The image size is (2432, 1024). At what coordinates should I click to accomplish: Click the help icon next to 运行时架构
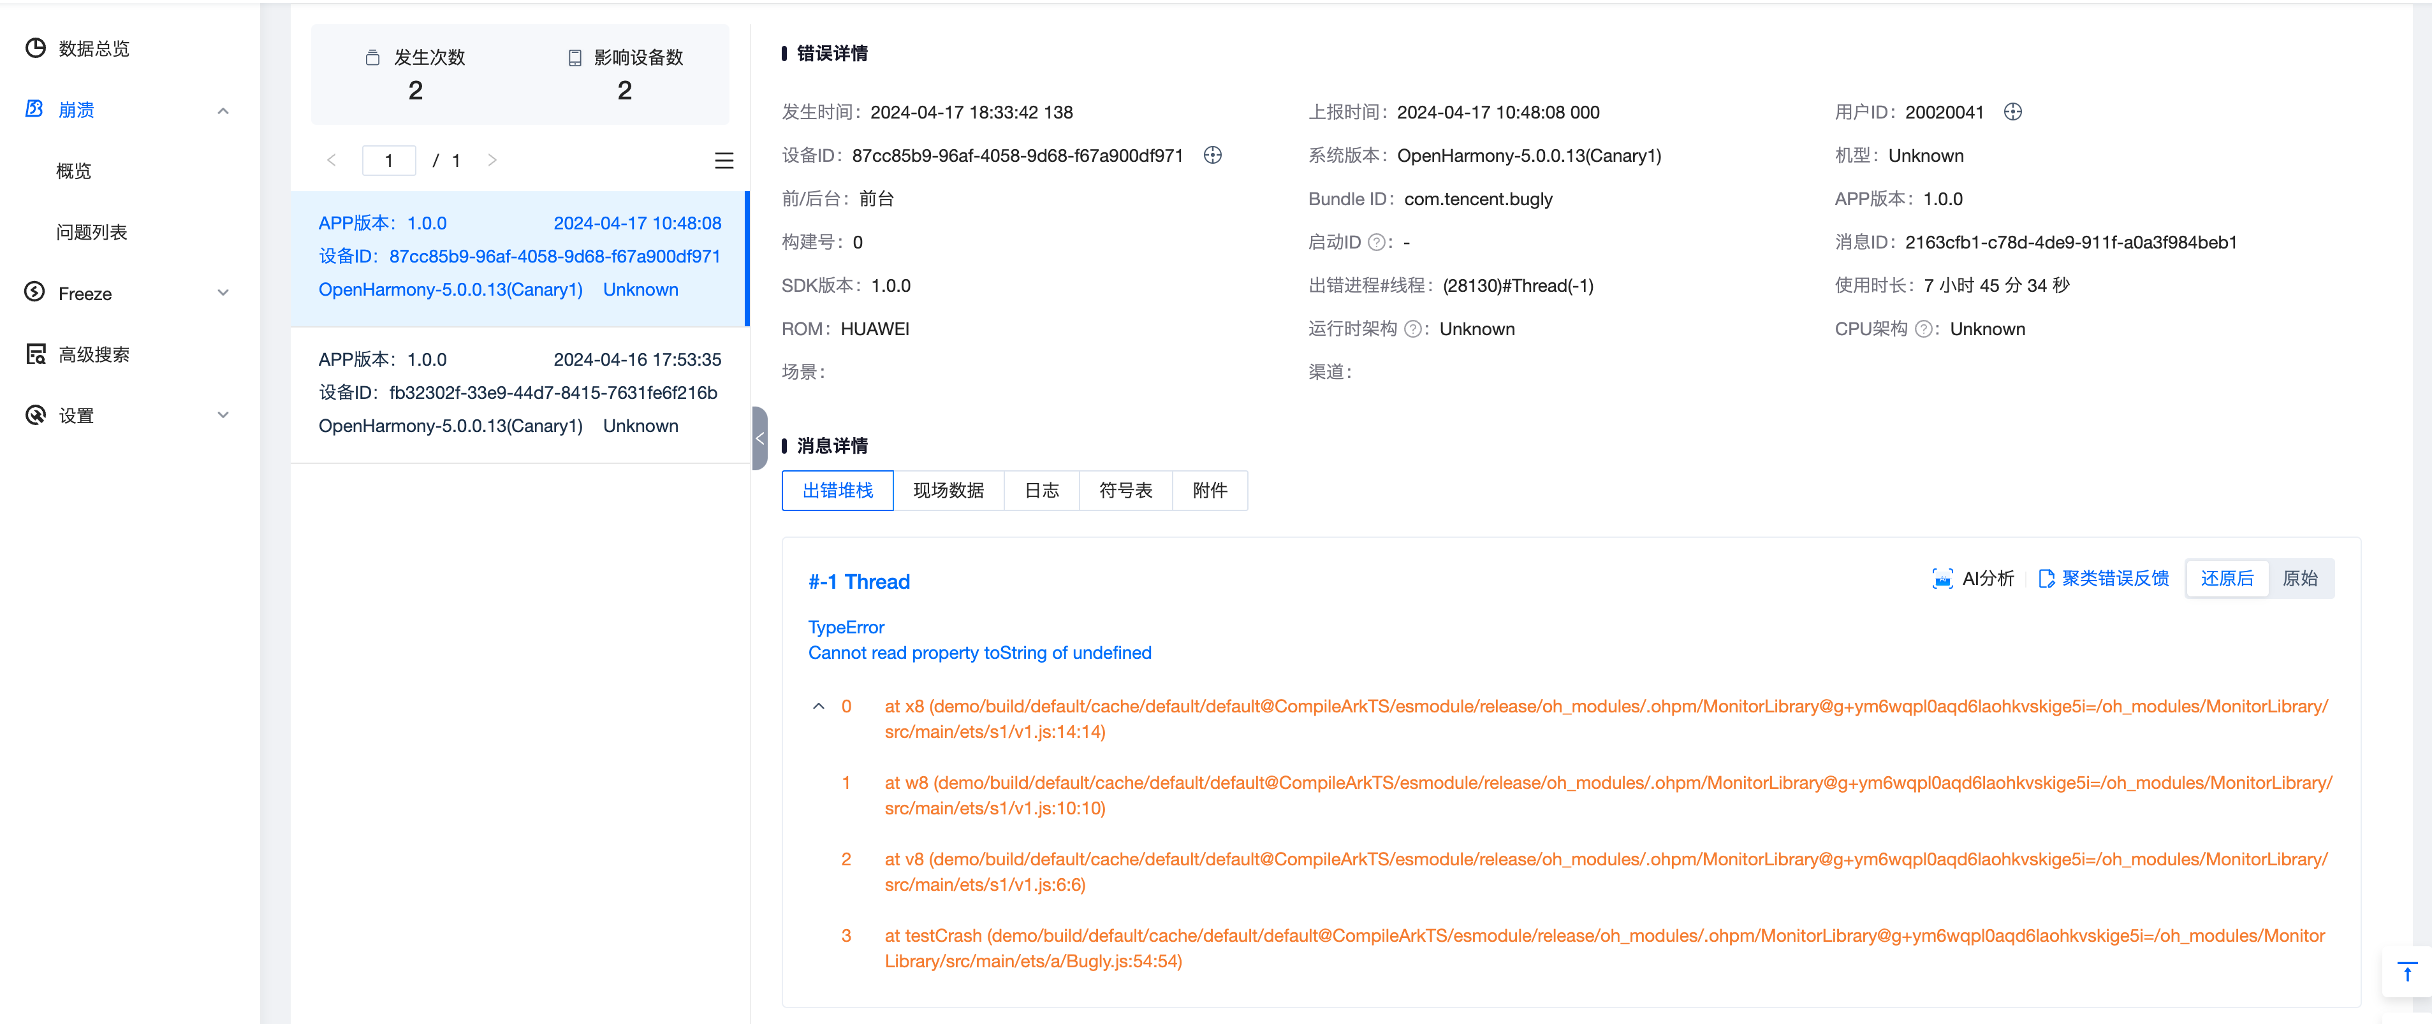(x=1413, y=328)
